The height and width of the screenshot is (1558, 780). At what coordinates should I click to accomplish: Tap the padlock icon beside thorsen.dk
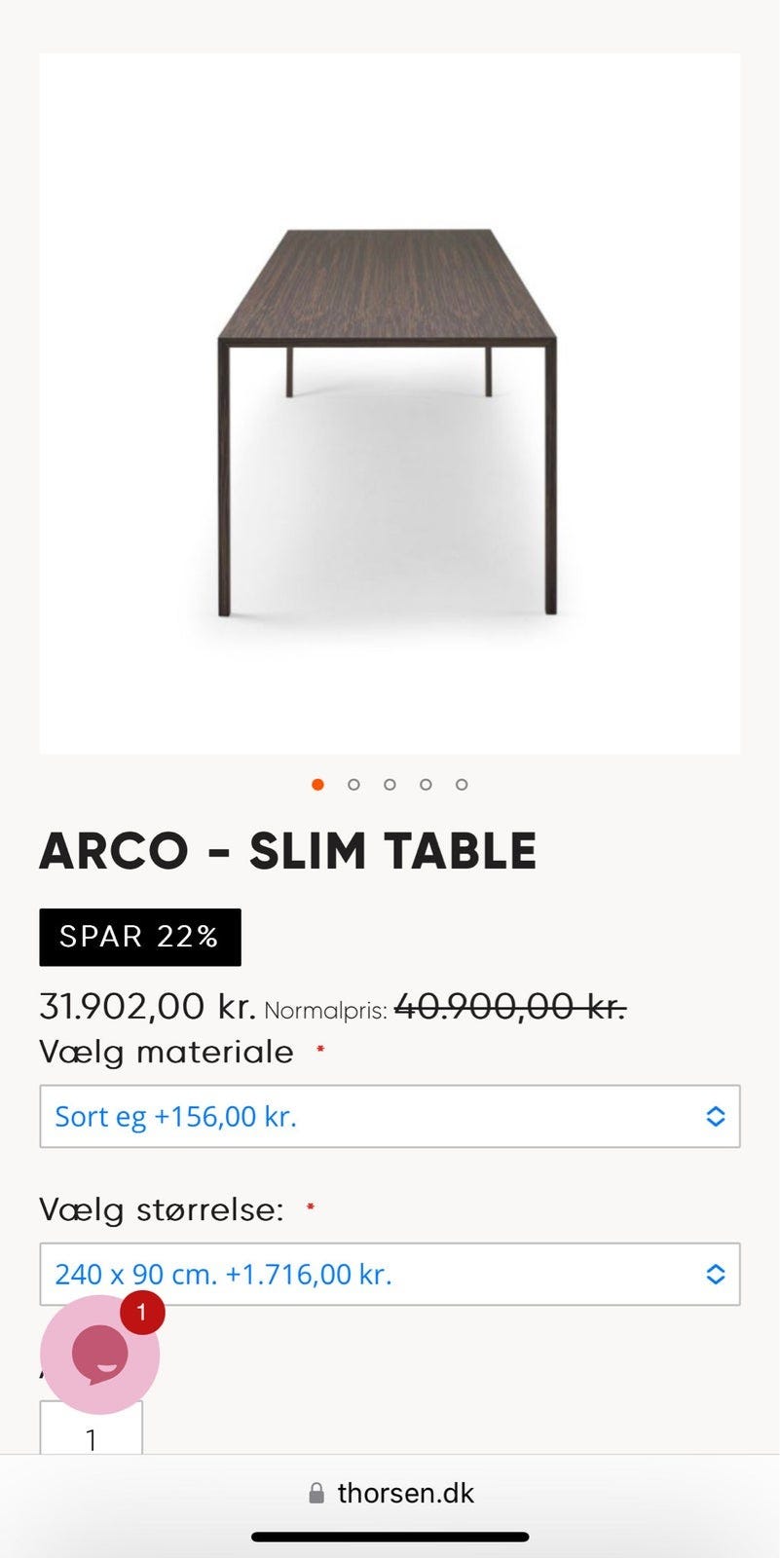316,1494
